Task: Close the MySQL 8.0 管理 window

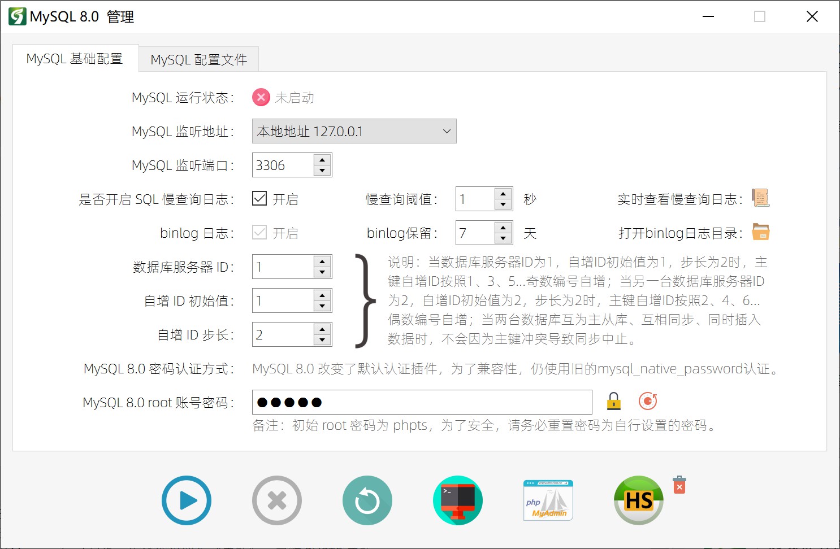Action: (x=812, y=16)
